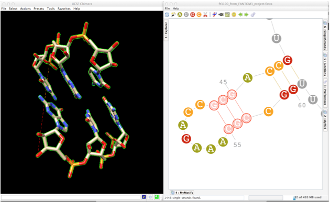Click the Chimera command line input field

(71, 197)
